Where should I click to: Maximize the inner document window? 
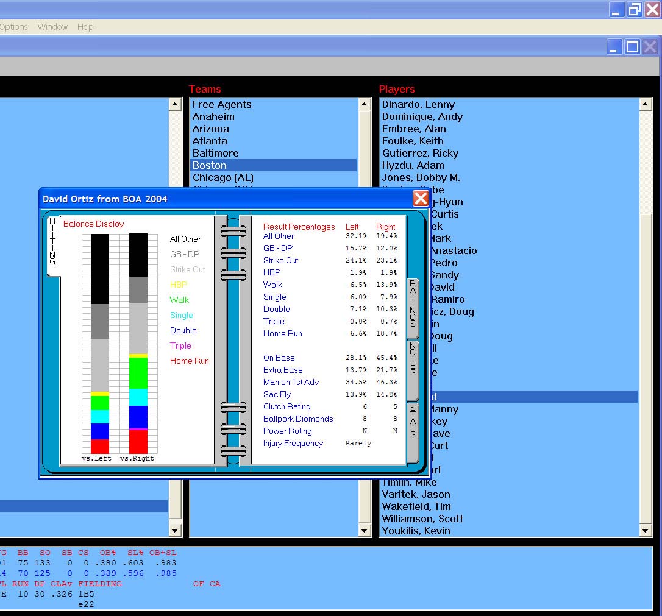click(x=633, y=47)
